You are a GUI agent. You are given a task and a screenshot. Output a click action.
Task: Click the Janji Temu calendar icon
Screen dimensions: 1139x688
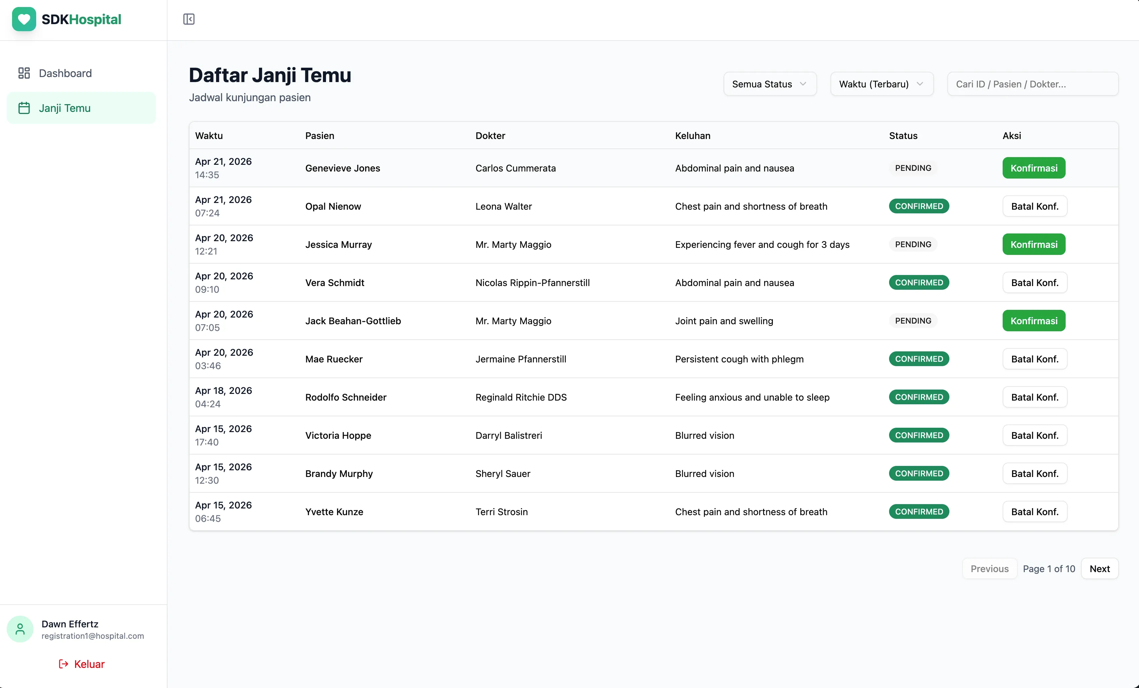coord(24,108)
